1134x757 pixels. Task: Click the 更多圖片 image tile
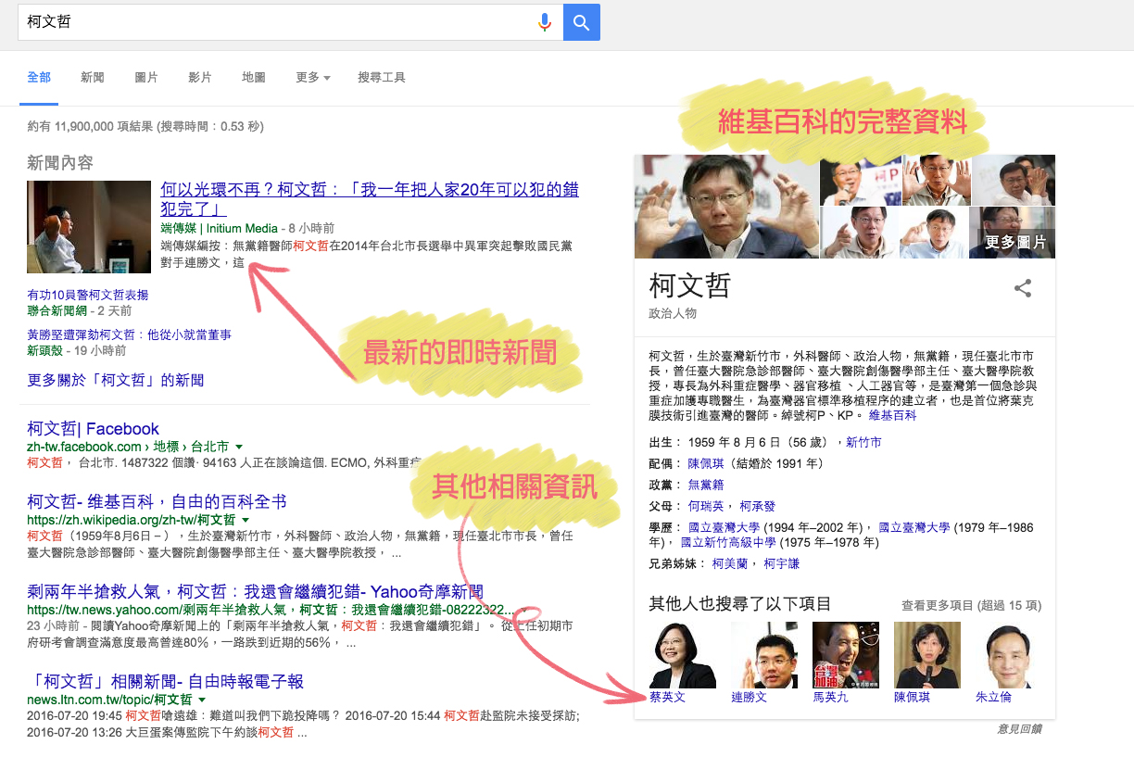tap(1013, 233)
